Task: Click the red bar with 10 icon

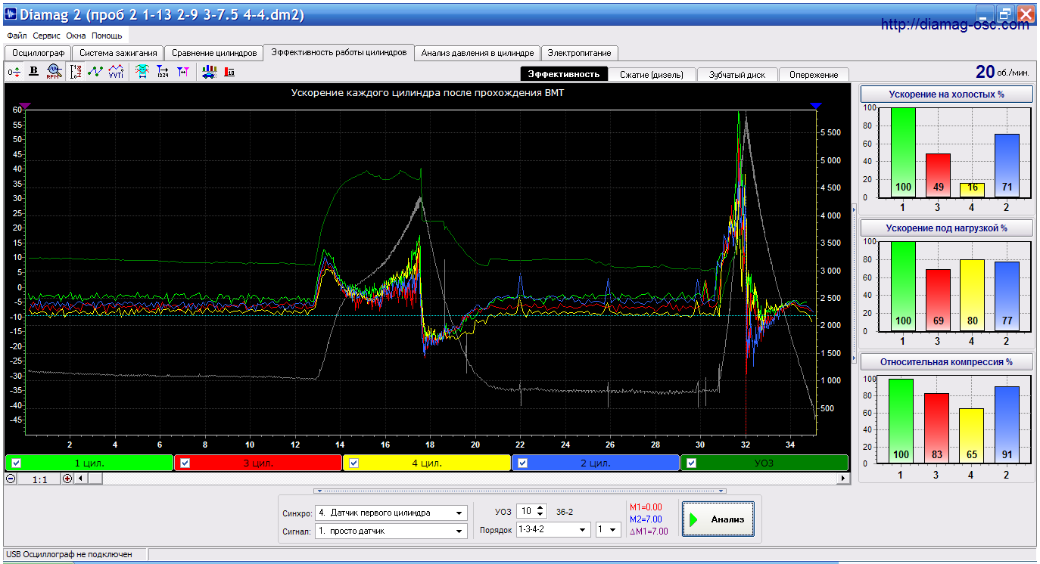Action: tap(229, 72)
